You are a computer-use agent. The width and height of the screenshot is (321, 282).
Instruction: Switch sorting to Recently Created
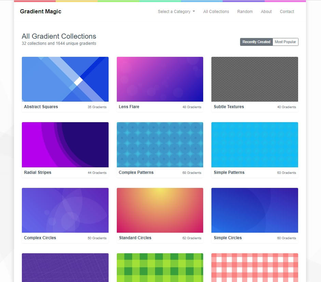tap(256, 42)
